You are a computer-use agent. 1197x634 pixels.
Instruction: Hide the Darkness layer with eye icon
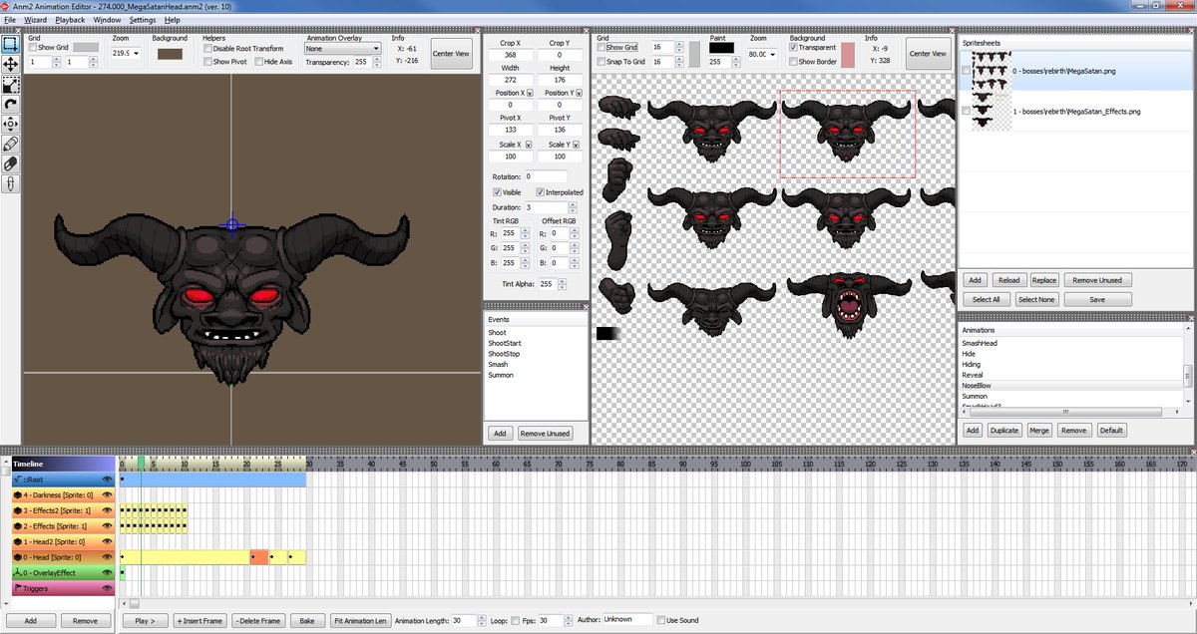click(107, 494)
